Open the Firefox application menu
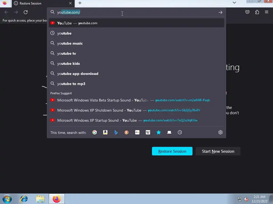273x204 pixels. [267, 12]
